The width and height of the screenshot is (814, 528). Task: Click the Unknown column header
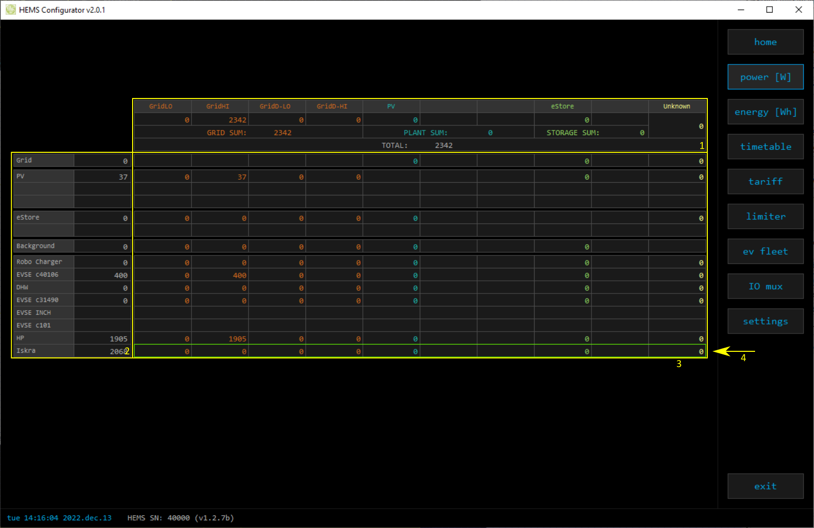[x=676, y=106]
